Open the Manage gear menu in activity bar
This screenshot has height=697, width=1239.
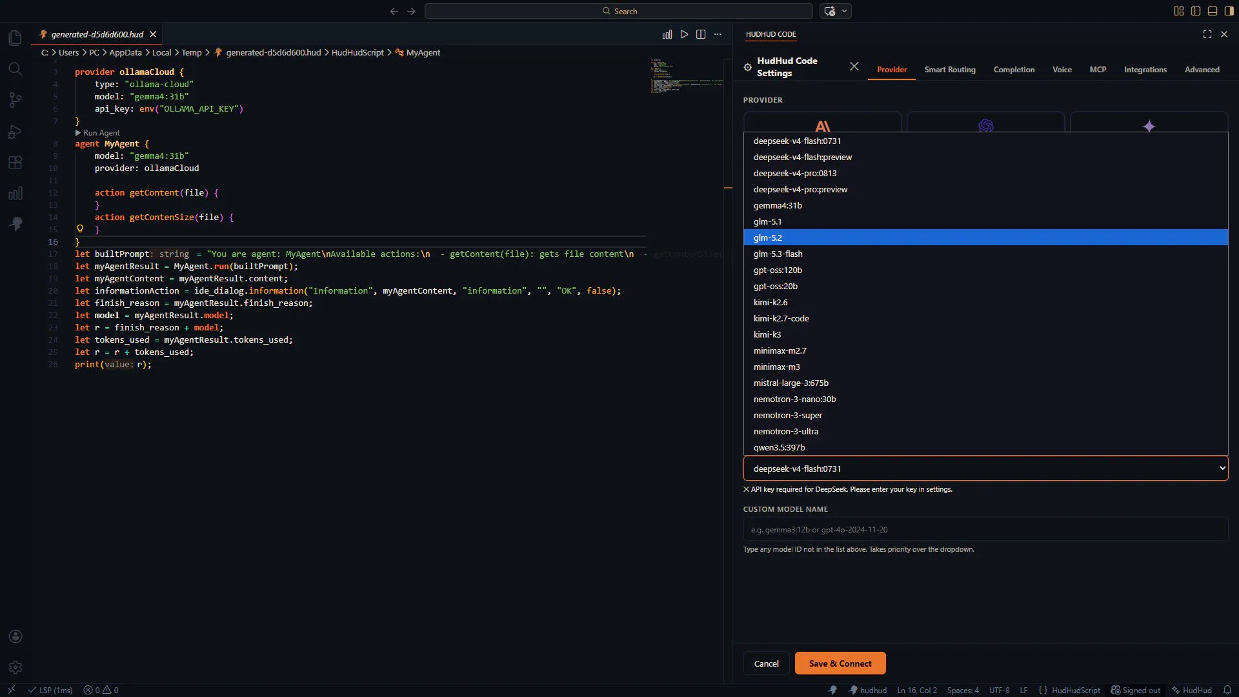click(15, 667)
